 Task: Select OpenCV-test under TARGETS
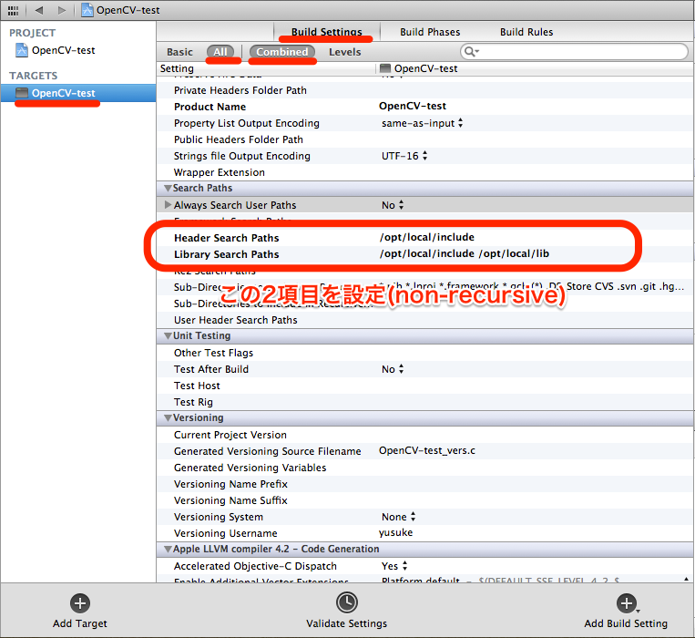[x=78, y=93]
